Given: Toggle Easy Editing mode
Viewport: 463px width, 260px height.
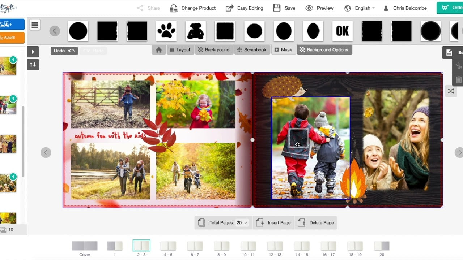Looking at the screenshot, I should [245, 8].
